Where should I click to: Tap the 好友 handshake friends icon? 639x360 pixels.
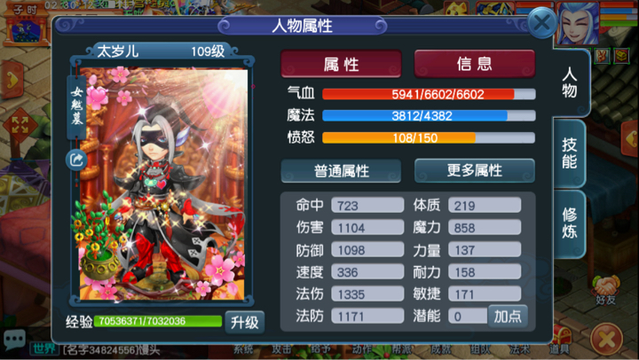coord(605,290)
